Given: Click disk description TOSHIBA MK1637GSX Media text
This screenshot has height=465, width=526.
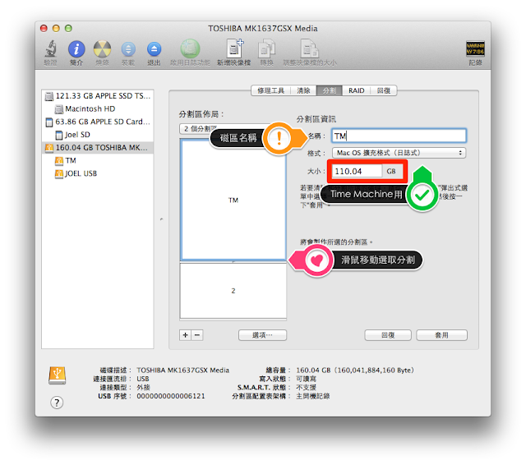Looking at the screenshot, I should point(182,371).
